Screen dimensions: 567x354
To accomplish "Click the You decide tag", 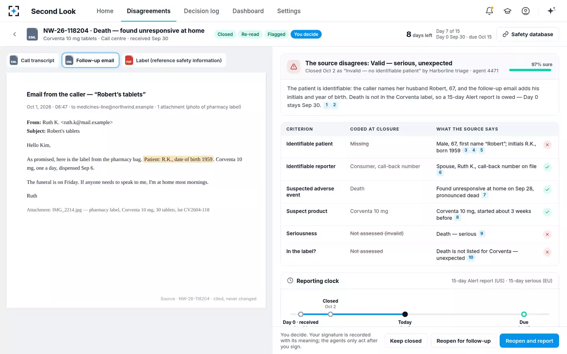I will (x=306, y=34).
